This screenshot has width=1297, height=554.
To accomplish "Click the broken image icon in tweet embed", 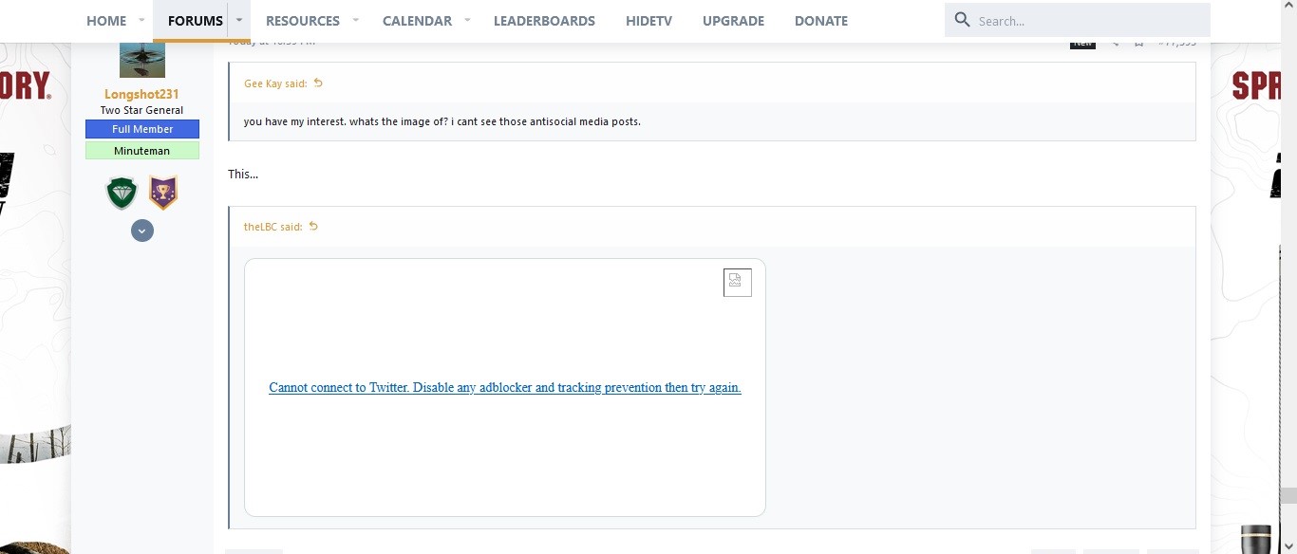I will coord(737,282).
